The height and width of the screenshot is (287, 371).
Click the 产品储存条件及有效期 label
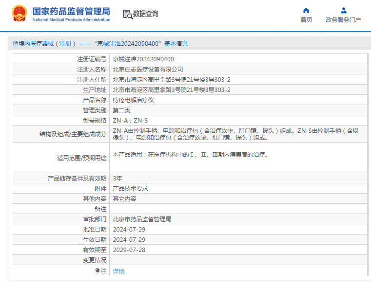[x=77, y=178]
